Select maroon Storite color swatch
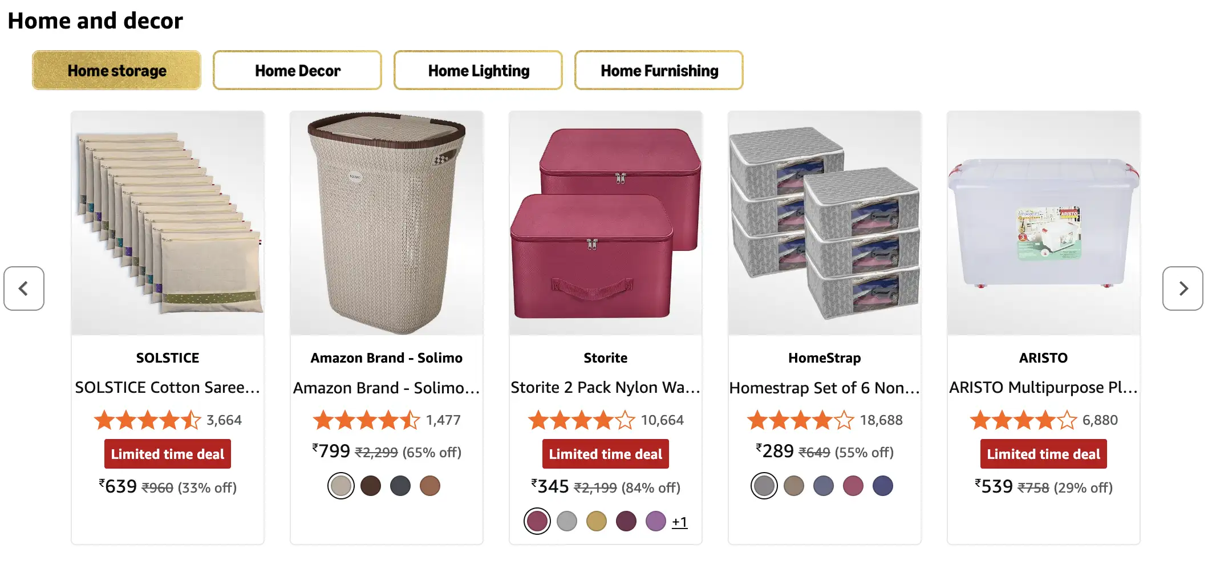The height and width of the screenshot is (561, 1208). (537, 521)
